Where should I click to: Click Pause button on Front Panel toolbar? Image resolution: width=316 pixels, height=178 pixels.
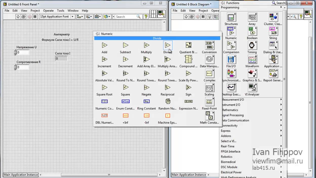click(x=35, y=17)
